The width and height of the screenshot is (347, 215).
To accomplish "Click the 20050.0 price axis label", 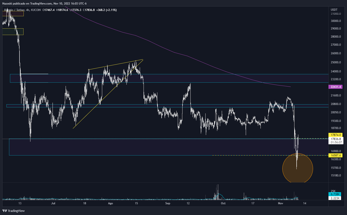I will point(335,112).
